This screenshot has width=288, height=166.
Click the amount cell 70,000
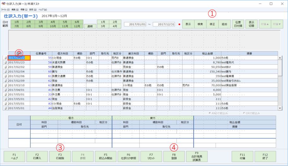(208, 85)
